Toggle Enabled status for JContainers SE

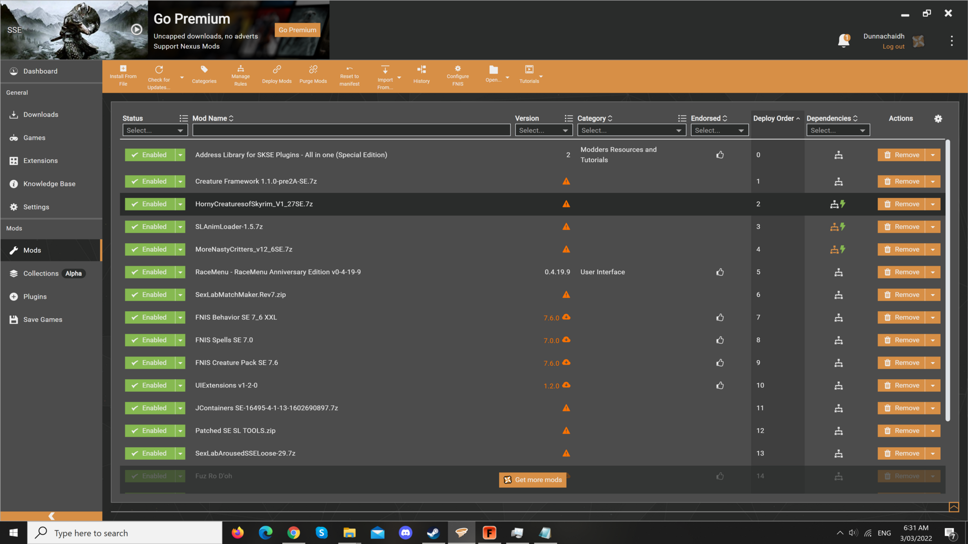(x=150, y=408)
